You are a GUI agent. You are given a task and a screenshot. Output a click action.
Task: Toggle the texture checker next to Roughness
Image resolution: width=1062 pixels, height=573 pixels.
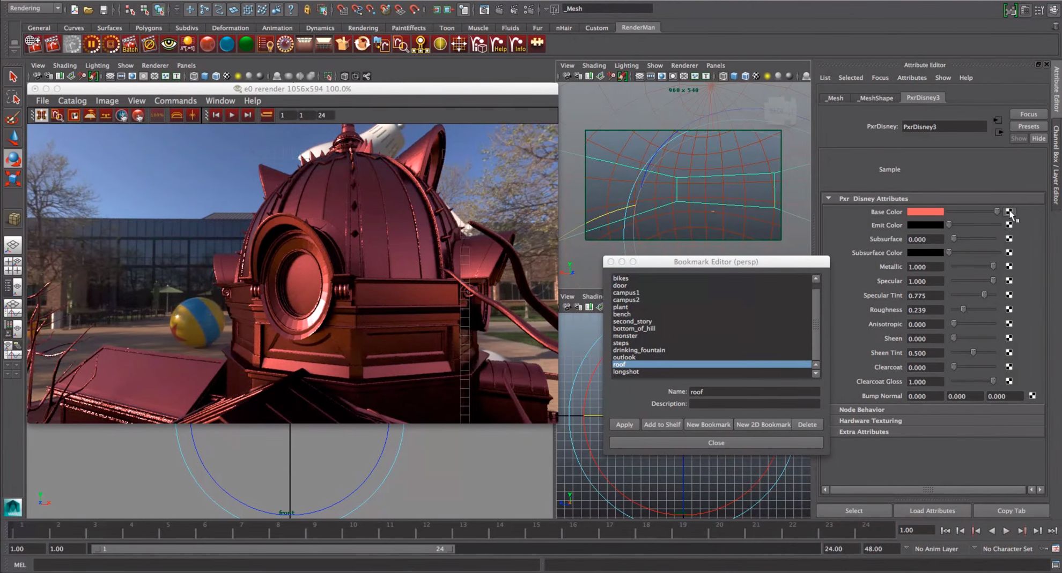1009,310
